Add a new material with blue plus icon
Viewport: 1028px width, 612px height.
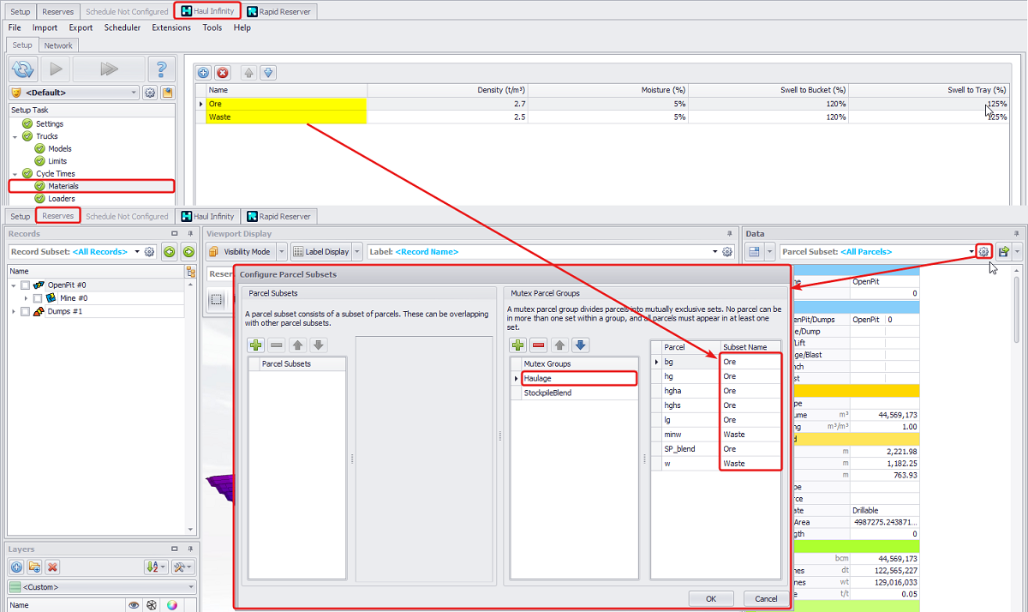coord(203,73)
